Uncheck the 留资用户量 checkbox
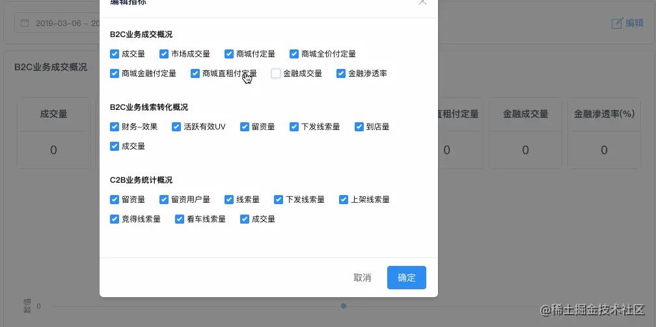 point(164,200)
